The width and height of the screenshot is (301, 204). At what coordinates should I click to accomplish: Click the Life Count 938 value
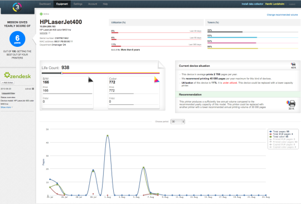[65, 67]
